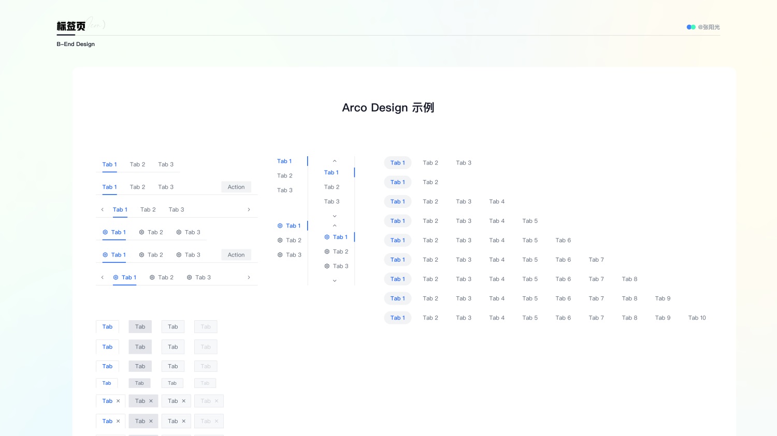This screenshot has width=777, height=436.
Task: Click up chevron above the text-only vertical tabs
Action: 335,161
